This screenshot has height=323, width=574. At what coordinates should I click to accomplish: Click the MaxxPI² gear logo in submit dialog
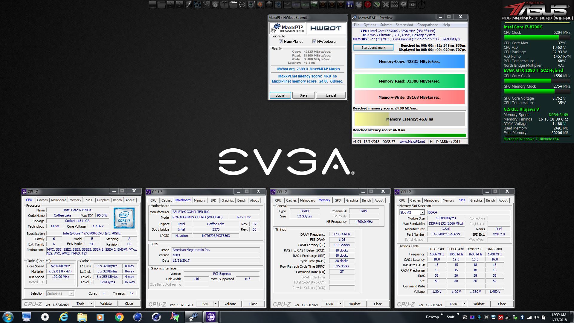287,28
